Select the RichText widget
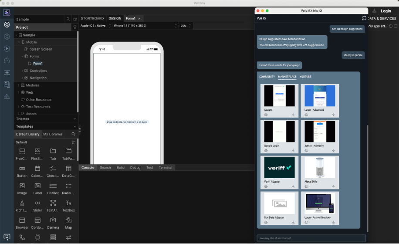This screenshot has width=399, height=244. pyautogui.click(x=22, y=206)
